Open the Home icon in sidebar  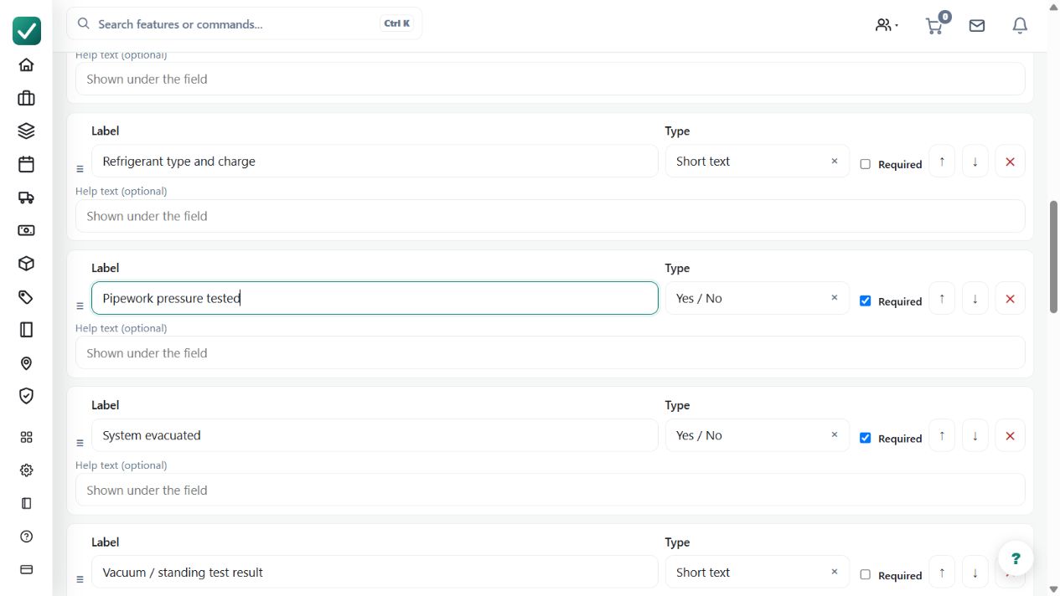point(26,64)
